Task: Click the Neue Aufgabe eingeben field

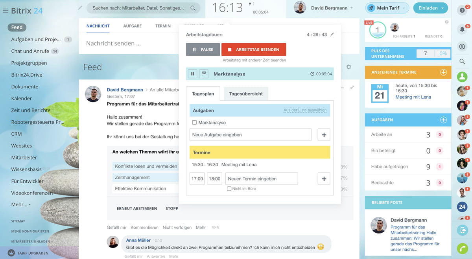Action: [x=251, y=135]
